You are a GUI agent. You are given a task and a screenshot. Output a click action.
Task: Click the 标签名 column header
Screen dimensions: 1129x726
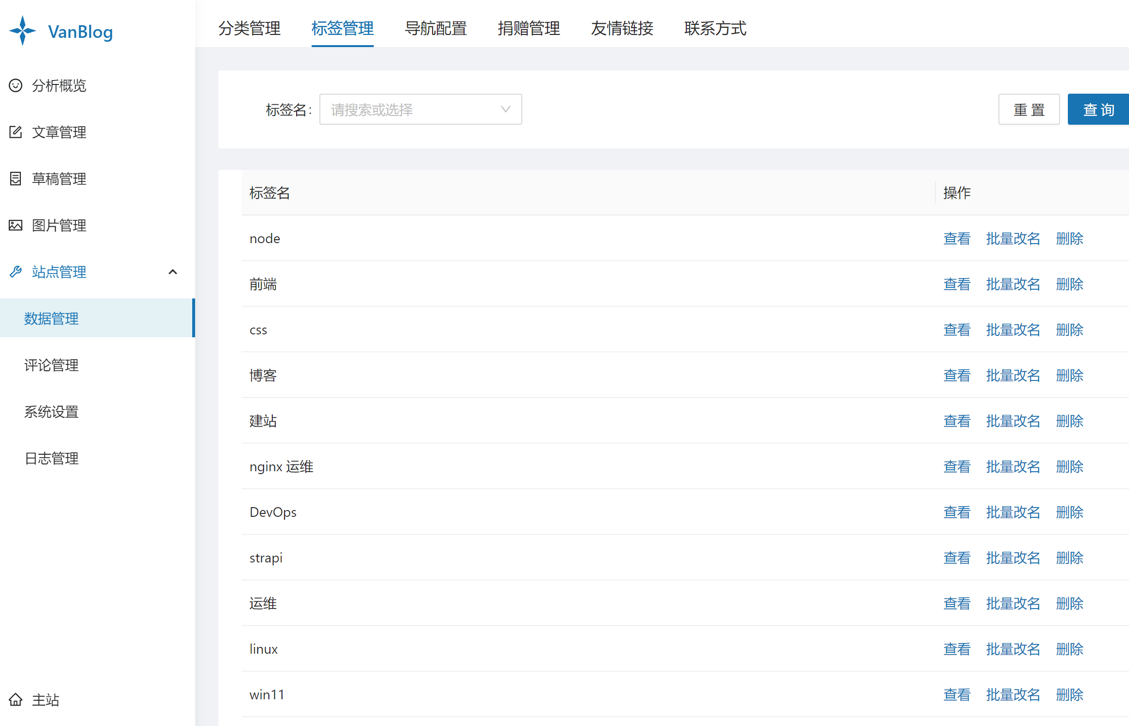point(588,193)
